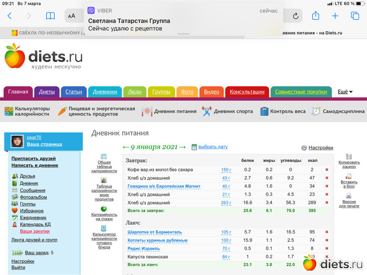Click Пригласить друзей link
Image resolution: width=367 pixels, height=275 pixels.
[34, 158]
